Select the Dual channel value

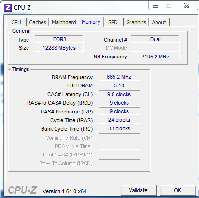[155, 39]
